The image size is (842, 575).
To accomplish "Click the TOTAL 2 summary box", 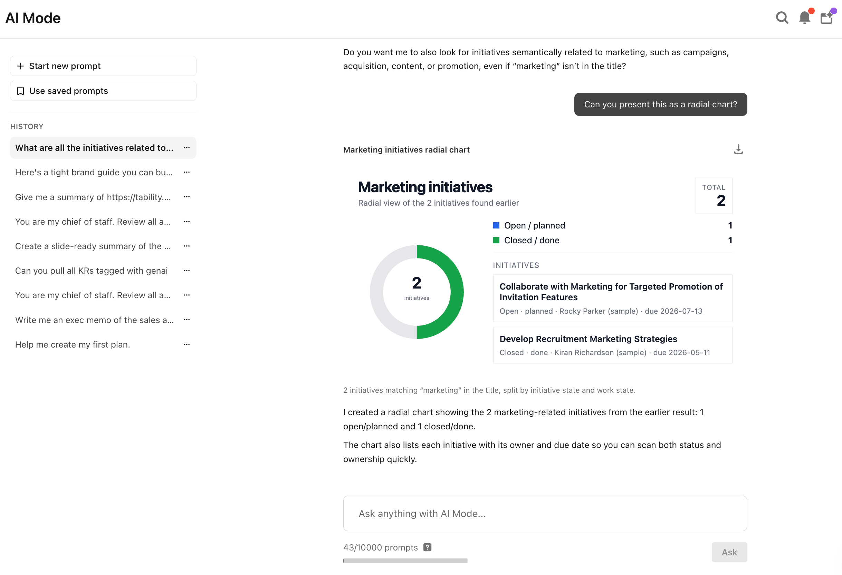I will (x=714, y=196).
